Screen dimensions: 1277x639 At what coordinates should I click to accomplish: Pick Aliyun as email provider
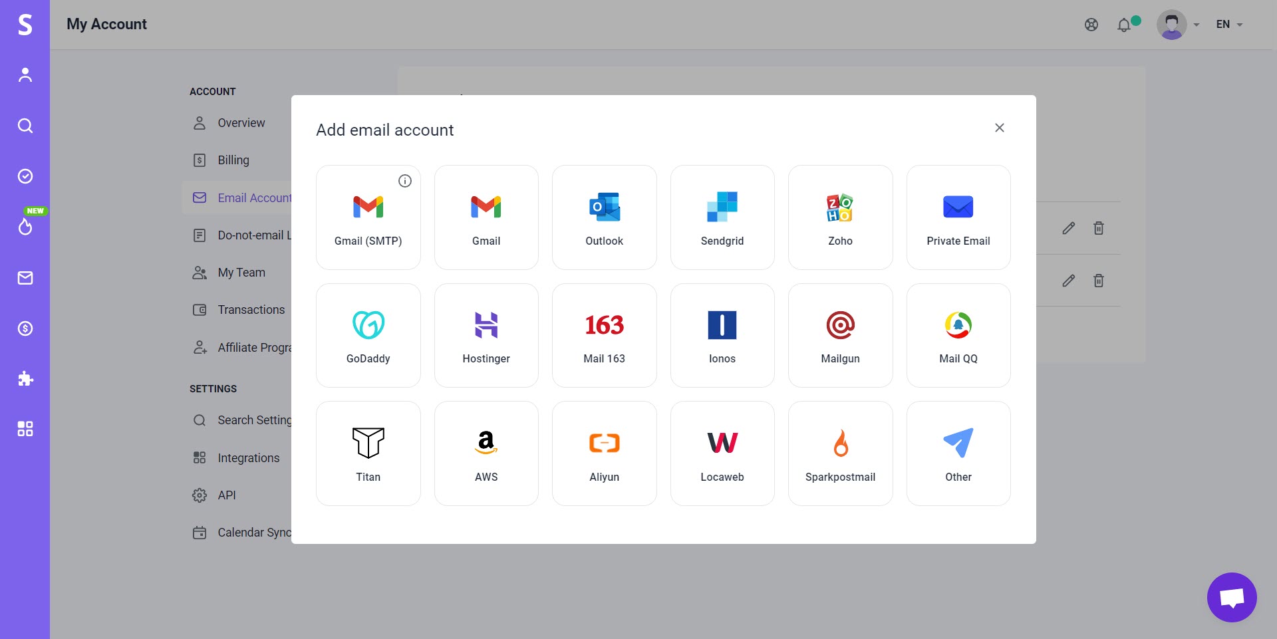point(605,453)
